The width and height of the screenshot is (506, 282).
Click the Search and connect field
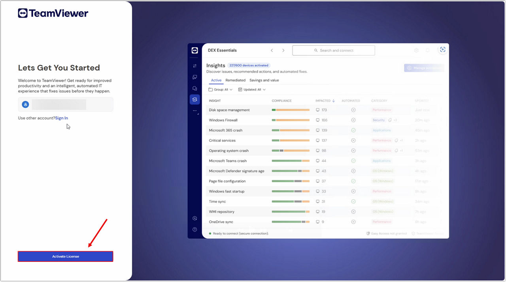point(334,50)
